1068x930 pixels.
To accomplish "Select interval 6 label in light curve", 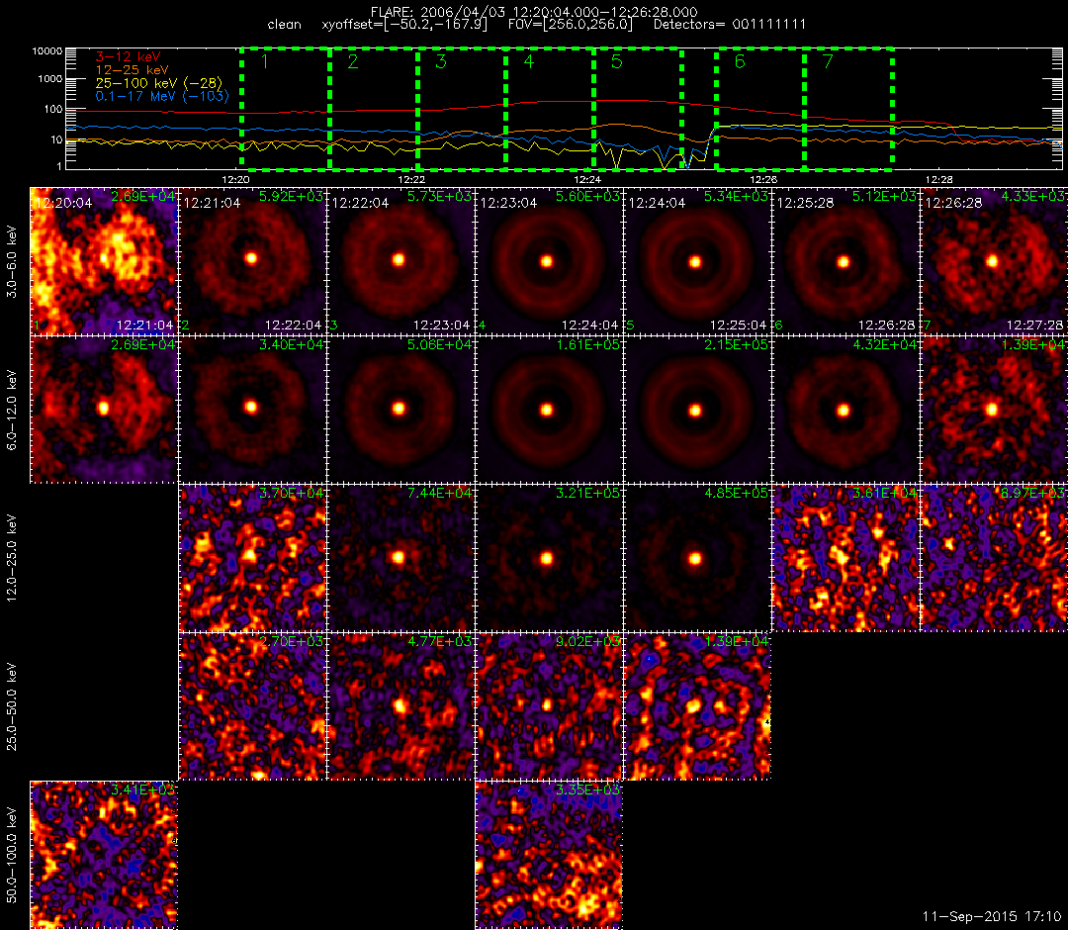I will (x=740, y=61).
